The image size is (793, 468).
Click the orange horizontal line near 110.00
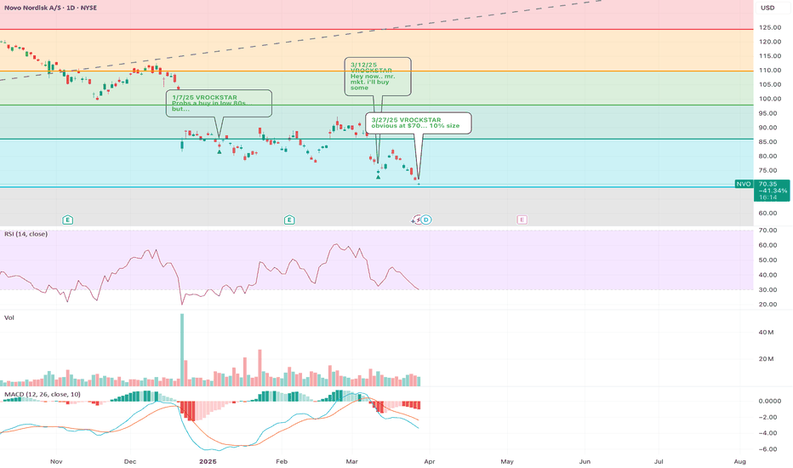coord(377,71)
